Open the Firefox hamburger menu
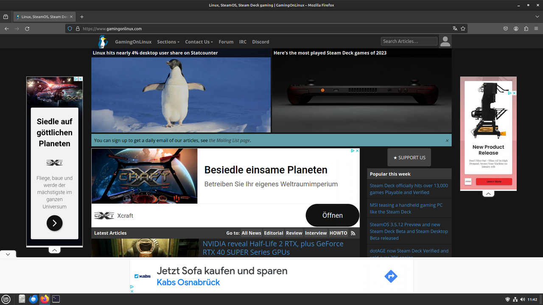 pos(537,29)
